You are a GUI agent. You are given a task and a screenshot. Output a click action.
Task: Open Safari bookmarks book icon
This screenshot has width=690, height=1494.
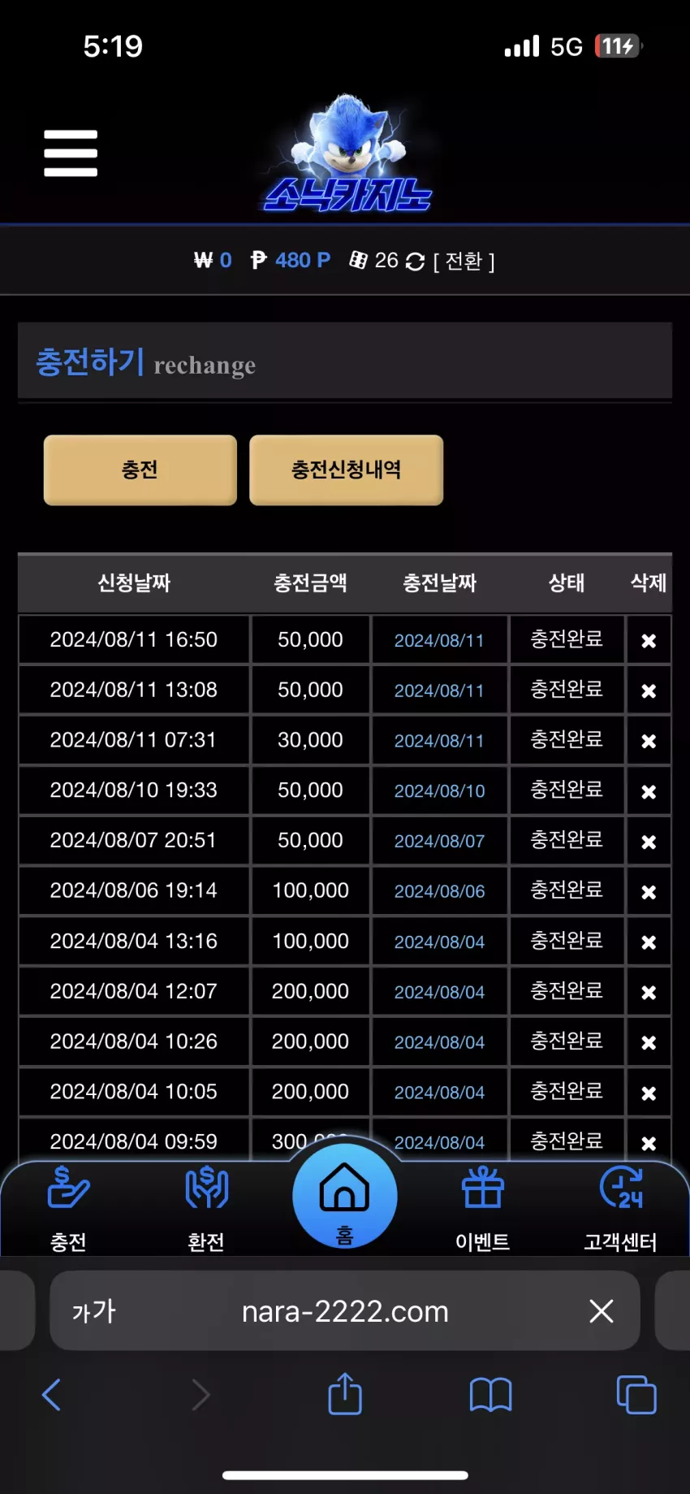(x=490, y=1395)
